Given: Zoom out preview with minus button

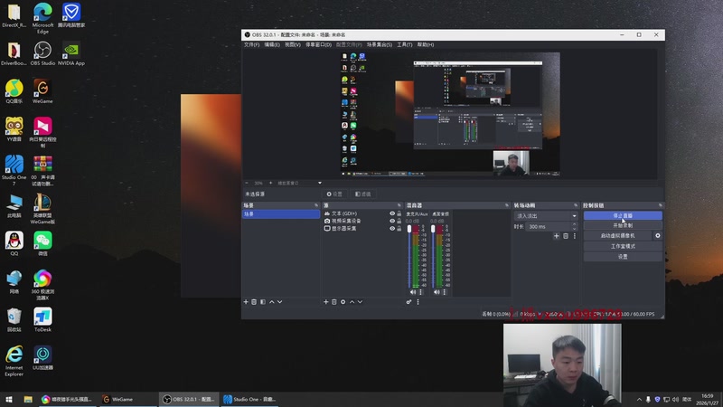Looking at the screenshot, I should pos(247,184).
